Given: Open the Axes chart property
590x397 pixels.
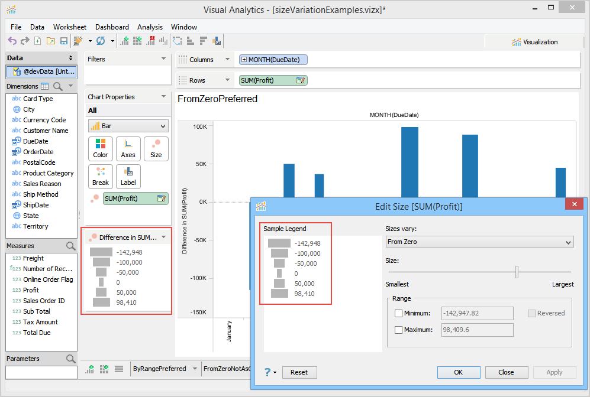Looking at the screenshot, I should tap(128, 148).
